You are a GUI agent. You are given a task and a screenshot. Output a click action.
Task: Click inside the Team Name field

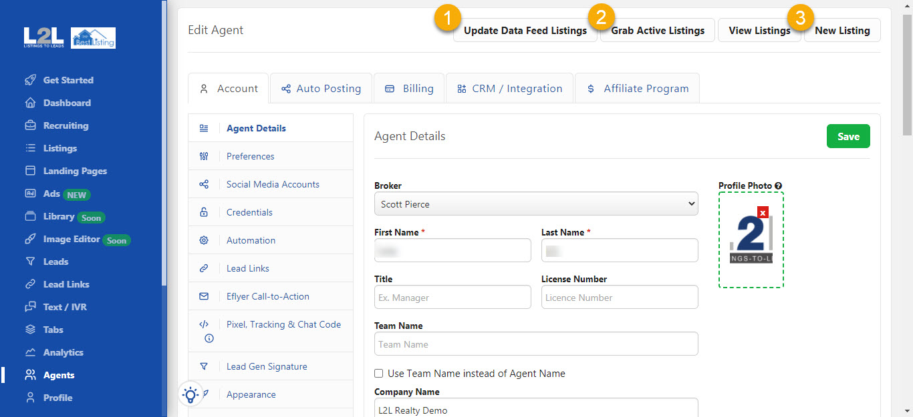(536, 344)
